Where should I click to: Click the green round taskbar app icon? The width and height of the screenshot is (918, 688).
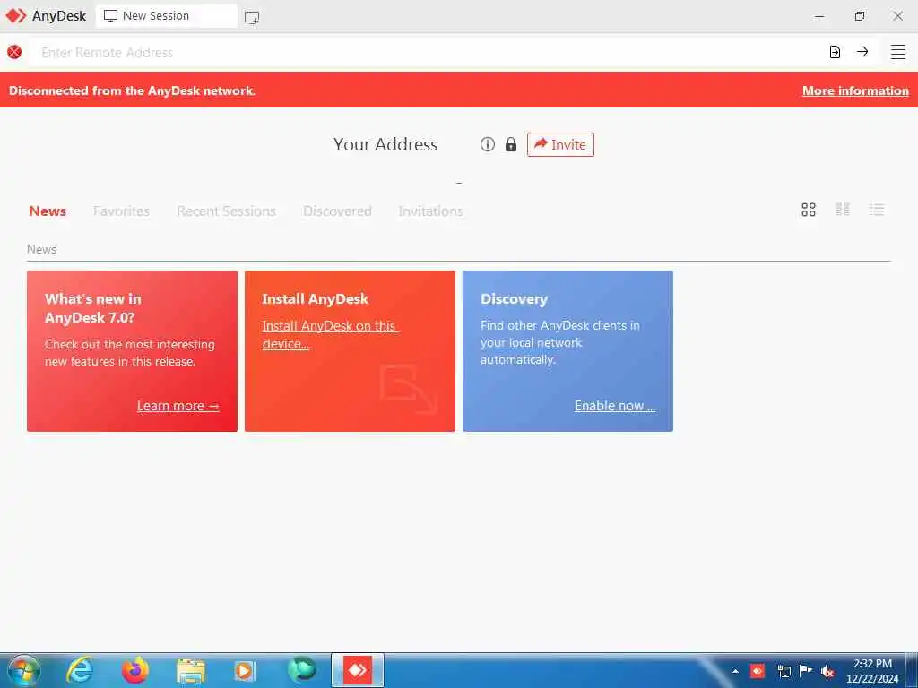(x=302, y=670)
